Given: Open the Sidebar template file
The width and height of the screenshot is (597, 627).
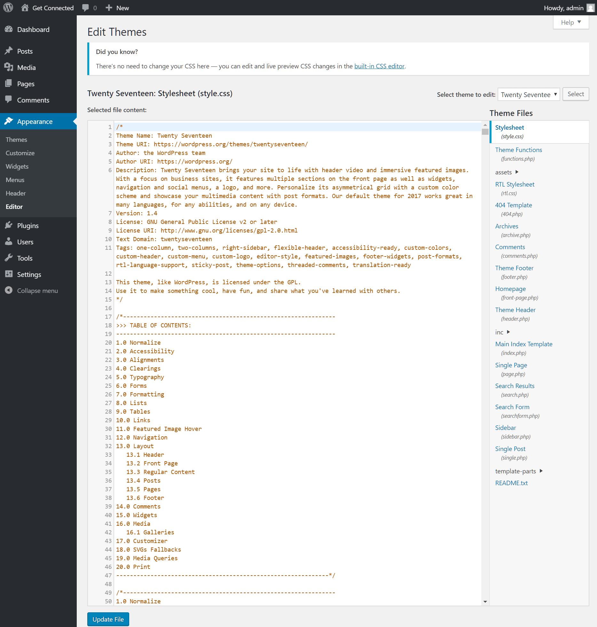Looking at the screenshot, I should [506, 428].
